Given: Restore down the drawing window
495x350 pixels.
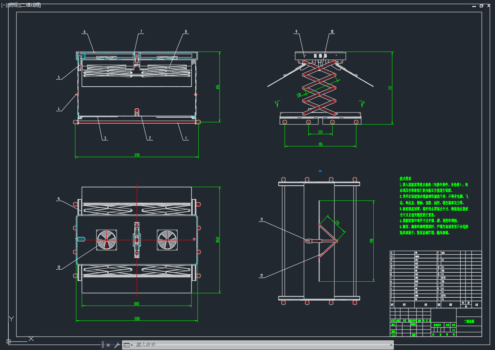Looking at the screenshot, I should (x=482, y=6).
